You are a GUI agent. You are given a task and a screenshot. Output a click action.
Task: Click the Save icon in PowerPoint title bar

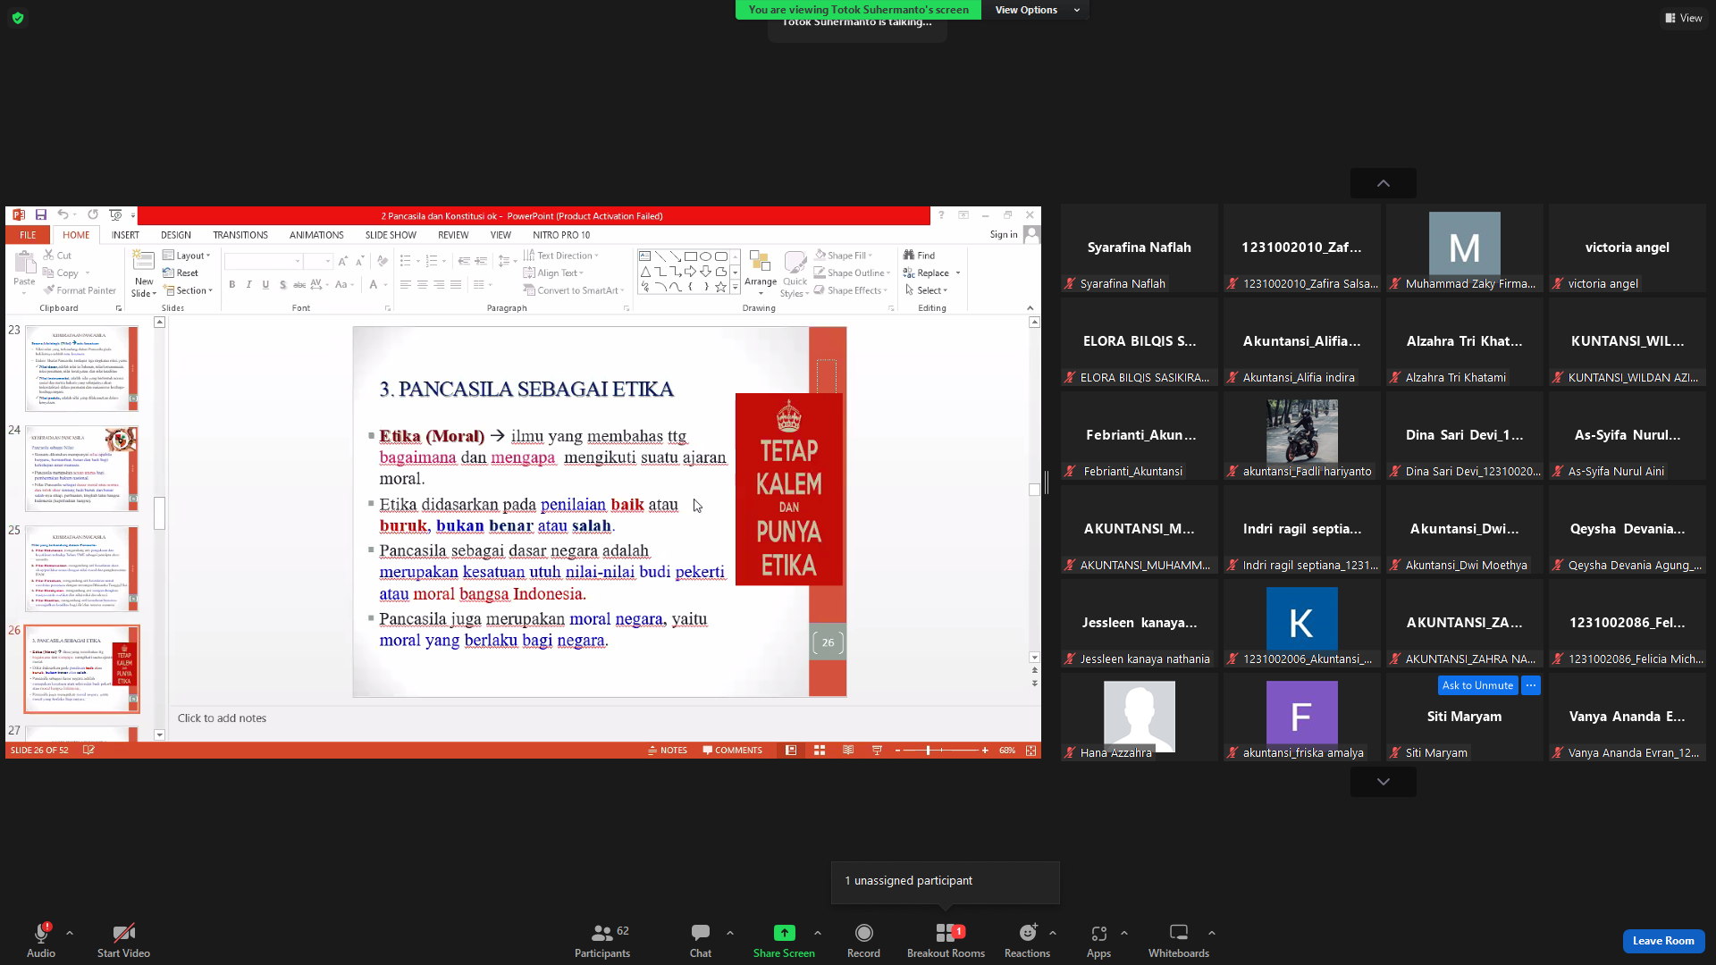[41, 215]
